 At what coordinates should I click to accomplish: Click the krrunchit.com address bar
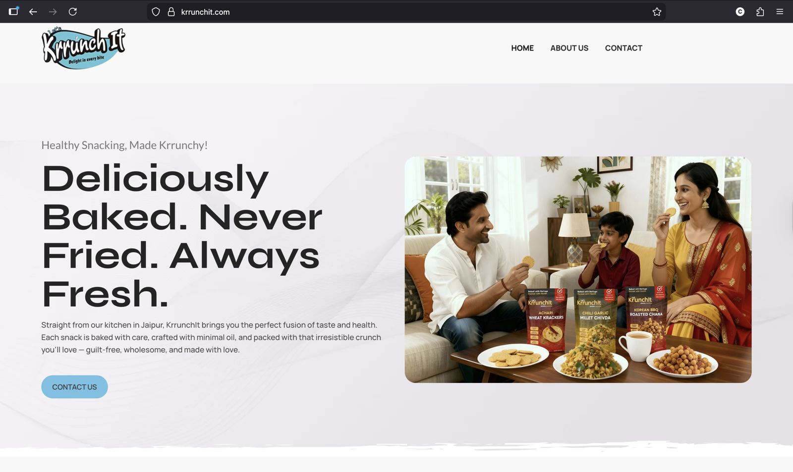tap(406, 12)
